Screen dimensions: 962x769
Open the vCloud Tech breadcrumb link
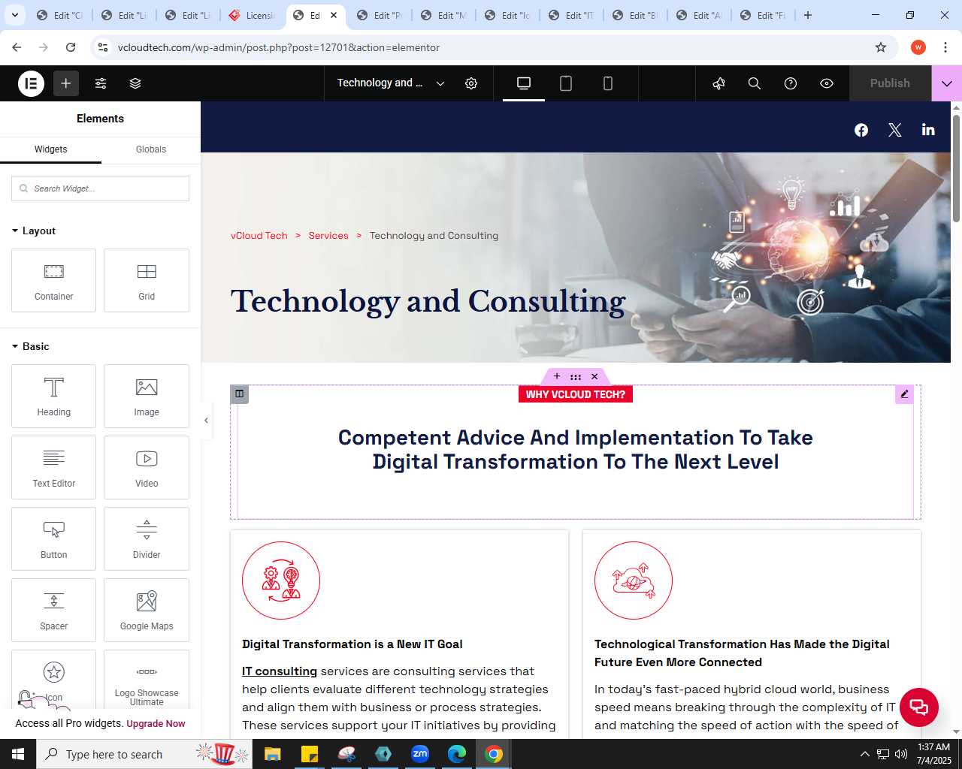coord(259,236)
